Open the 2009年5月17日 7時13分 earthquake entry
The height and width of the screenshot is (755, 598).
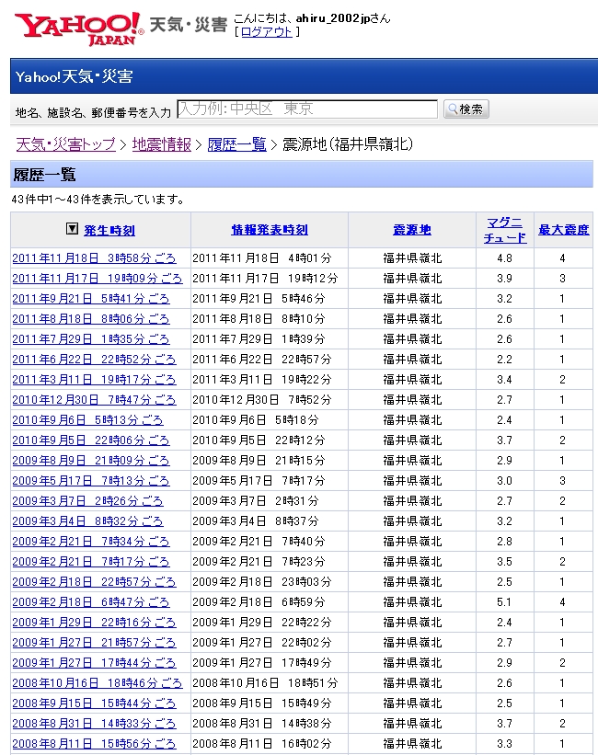[x=91, y=481]
